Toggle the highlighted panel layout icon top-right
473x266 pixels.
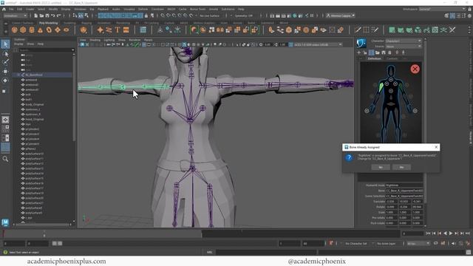click(452, 16)
